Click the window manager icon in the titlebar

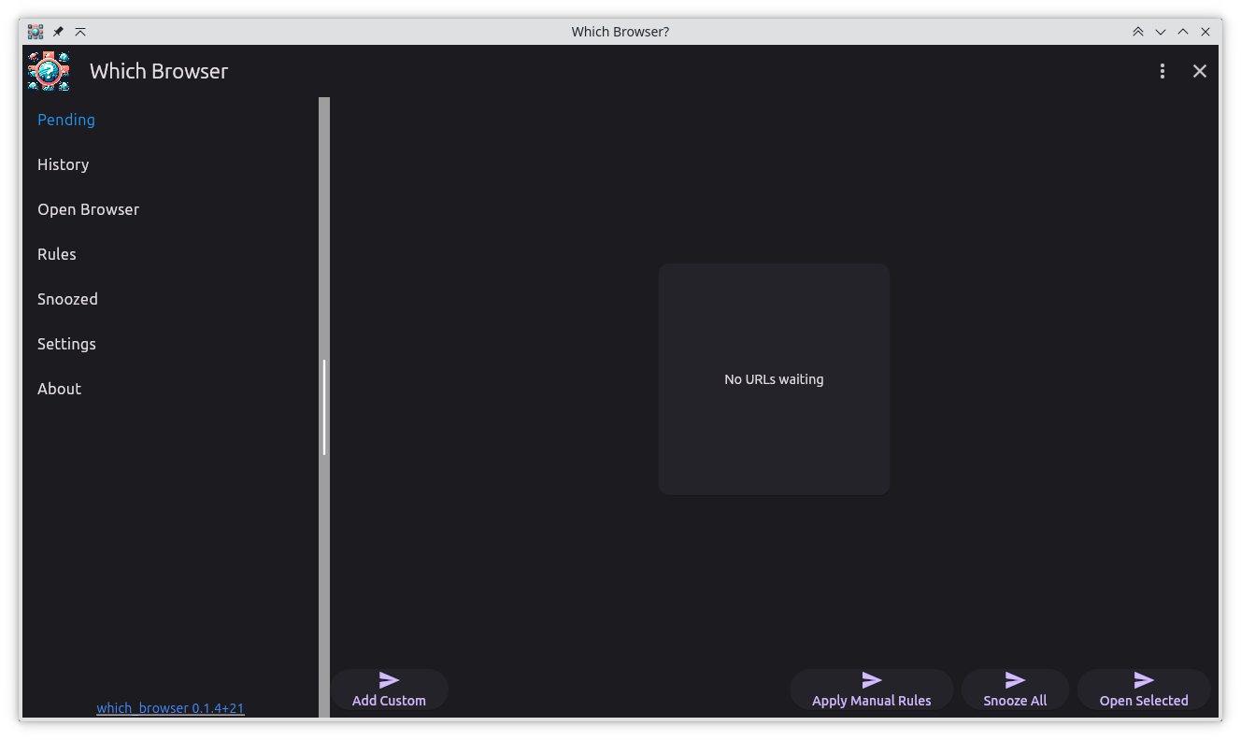click(x=35, y=31)
